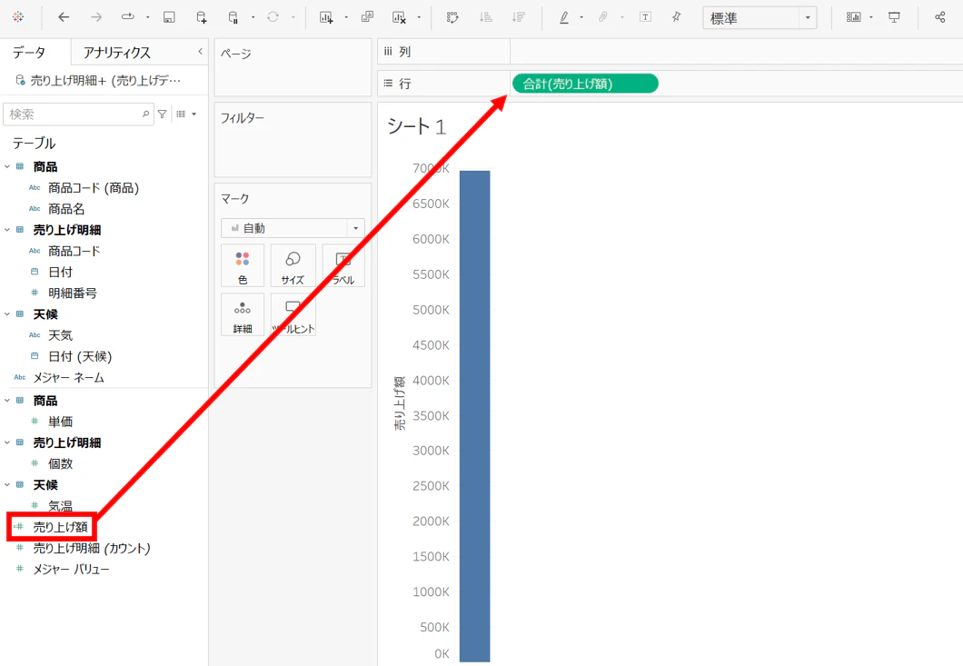Clear the sheet with the chart-x icon
This screenshot has width=963, height=666.
click(x=399, y=17)
